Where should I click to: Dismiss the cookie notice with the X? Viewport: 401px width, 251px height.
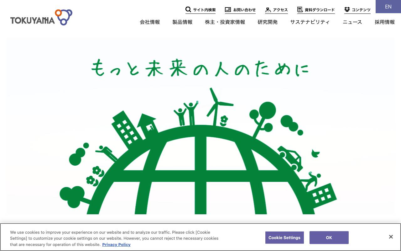[x=391, y=237]
